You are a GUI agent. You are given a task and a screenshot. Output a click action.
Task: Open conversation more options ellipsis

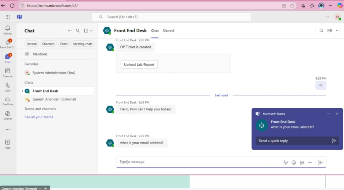coord(338,31)
